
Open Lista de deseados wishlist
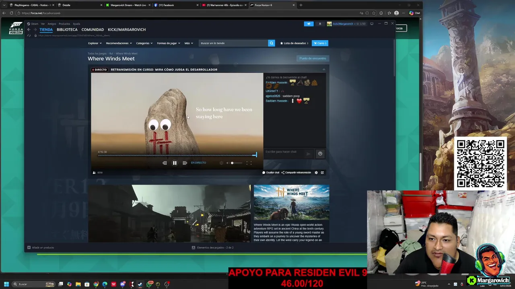(x=294, y=43)
